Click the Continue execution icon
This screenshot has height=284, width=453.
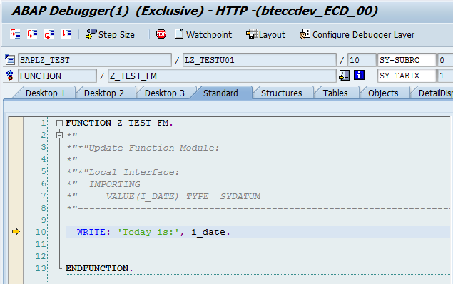(x=66, y=34)
